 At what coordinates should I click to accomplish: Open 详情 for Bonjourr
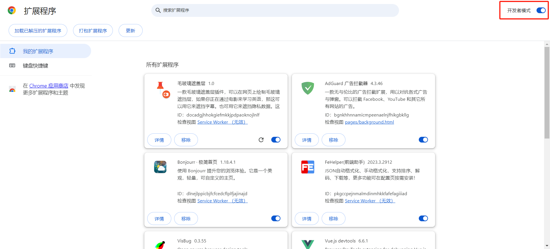coord(159,219)
